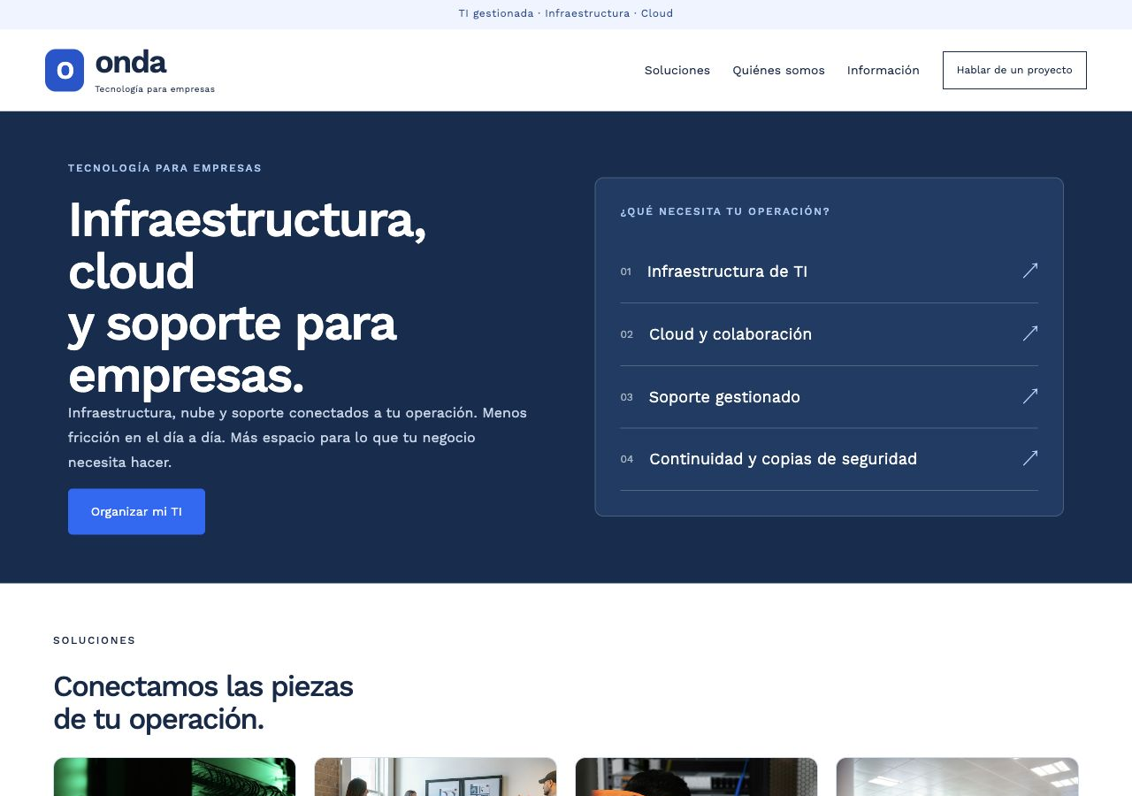Image resolution: width=1132 pixels, height=796 pixels.
Task: Open Infraestructura de TI link
Action: 830,272
